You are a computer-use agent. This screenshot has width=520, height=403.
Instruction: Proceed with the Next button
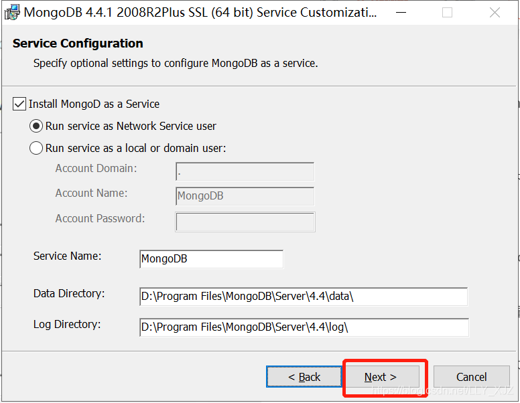pos(382,377)
